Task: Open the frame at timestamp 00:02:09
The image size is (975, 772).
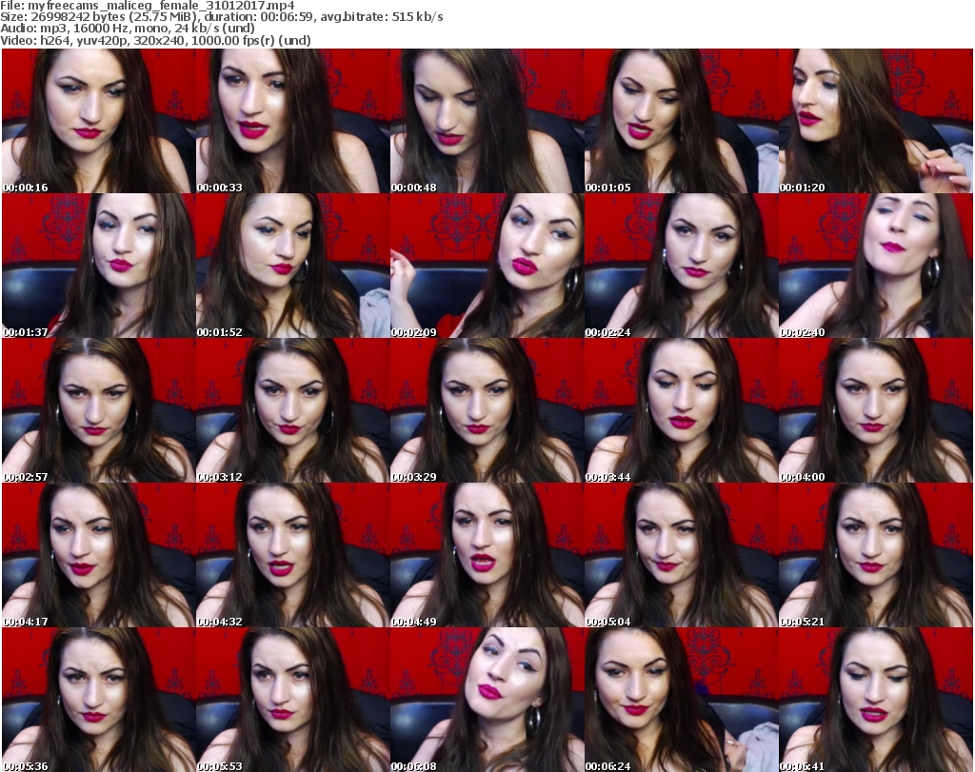Action: pos(486,266)
